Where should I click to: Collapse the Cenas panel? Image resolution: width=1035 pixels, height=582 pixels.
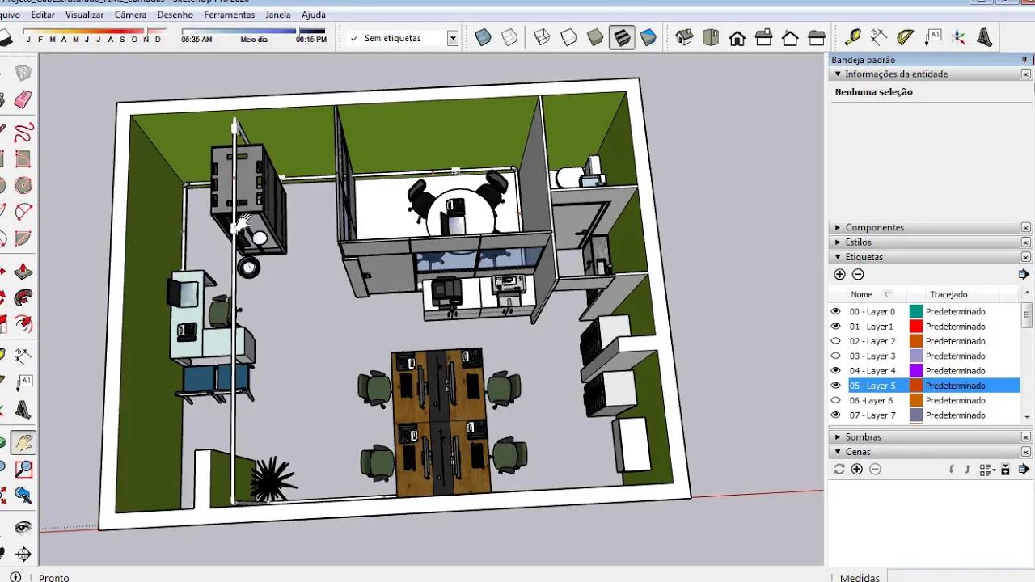(838, 452)
